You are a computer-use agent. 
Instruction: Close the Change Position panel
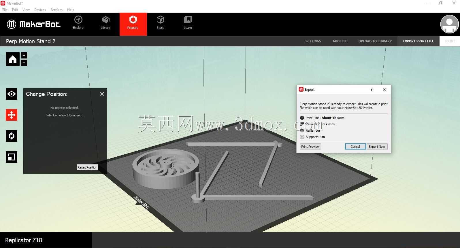pos(102,94)
